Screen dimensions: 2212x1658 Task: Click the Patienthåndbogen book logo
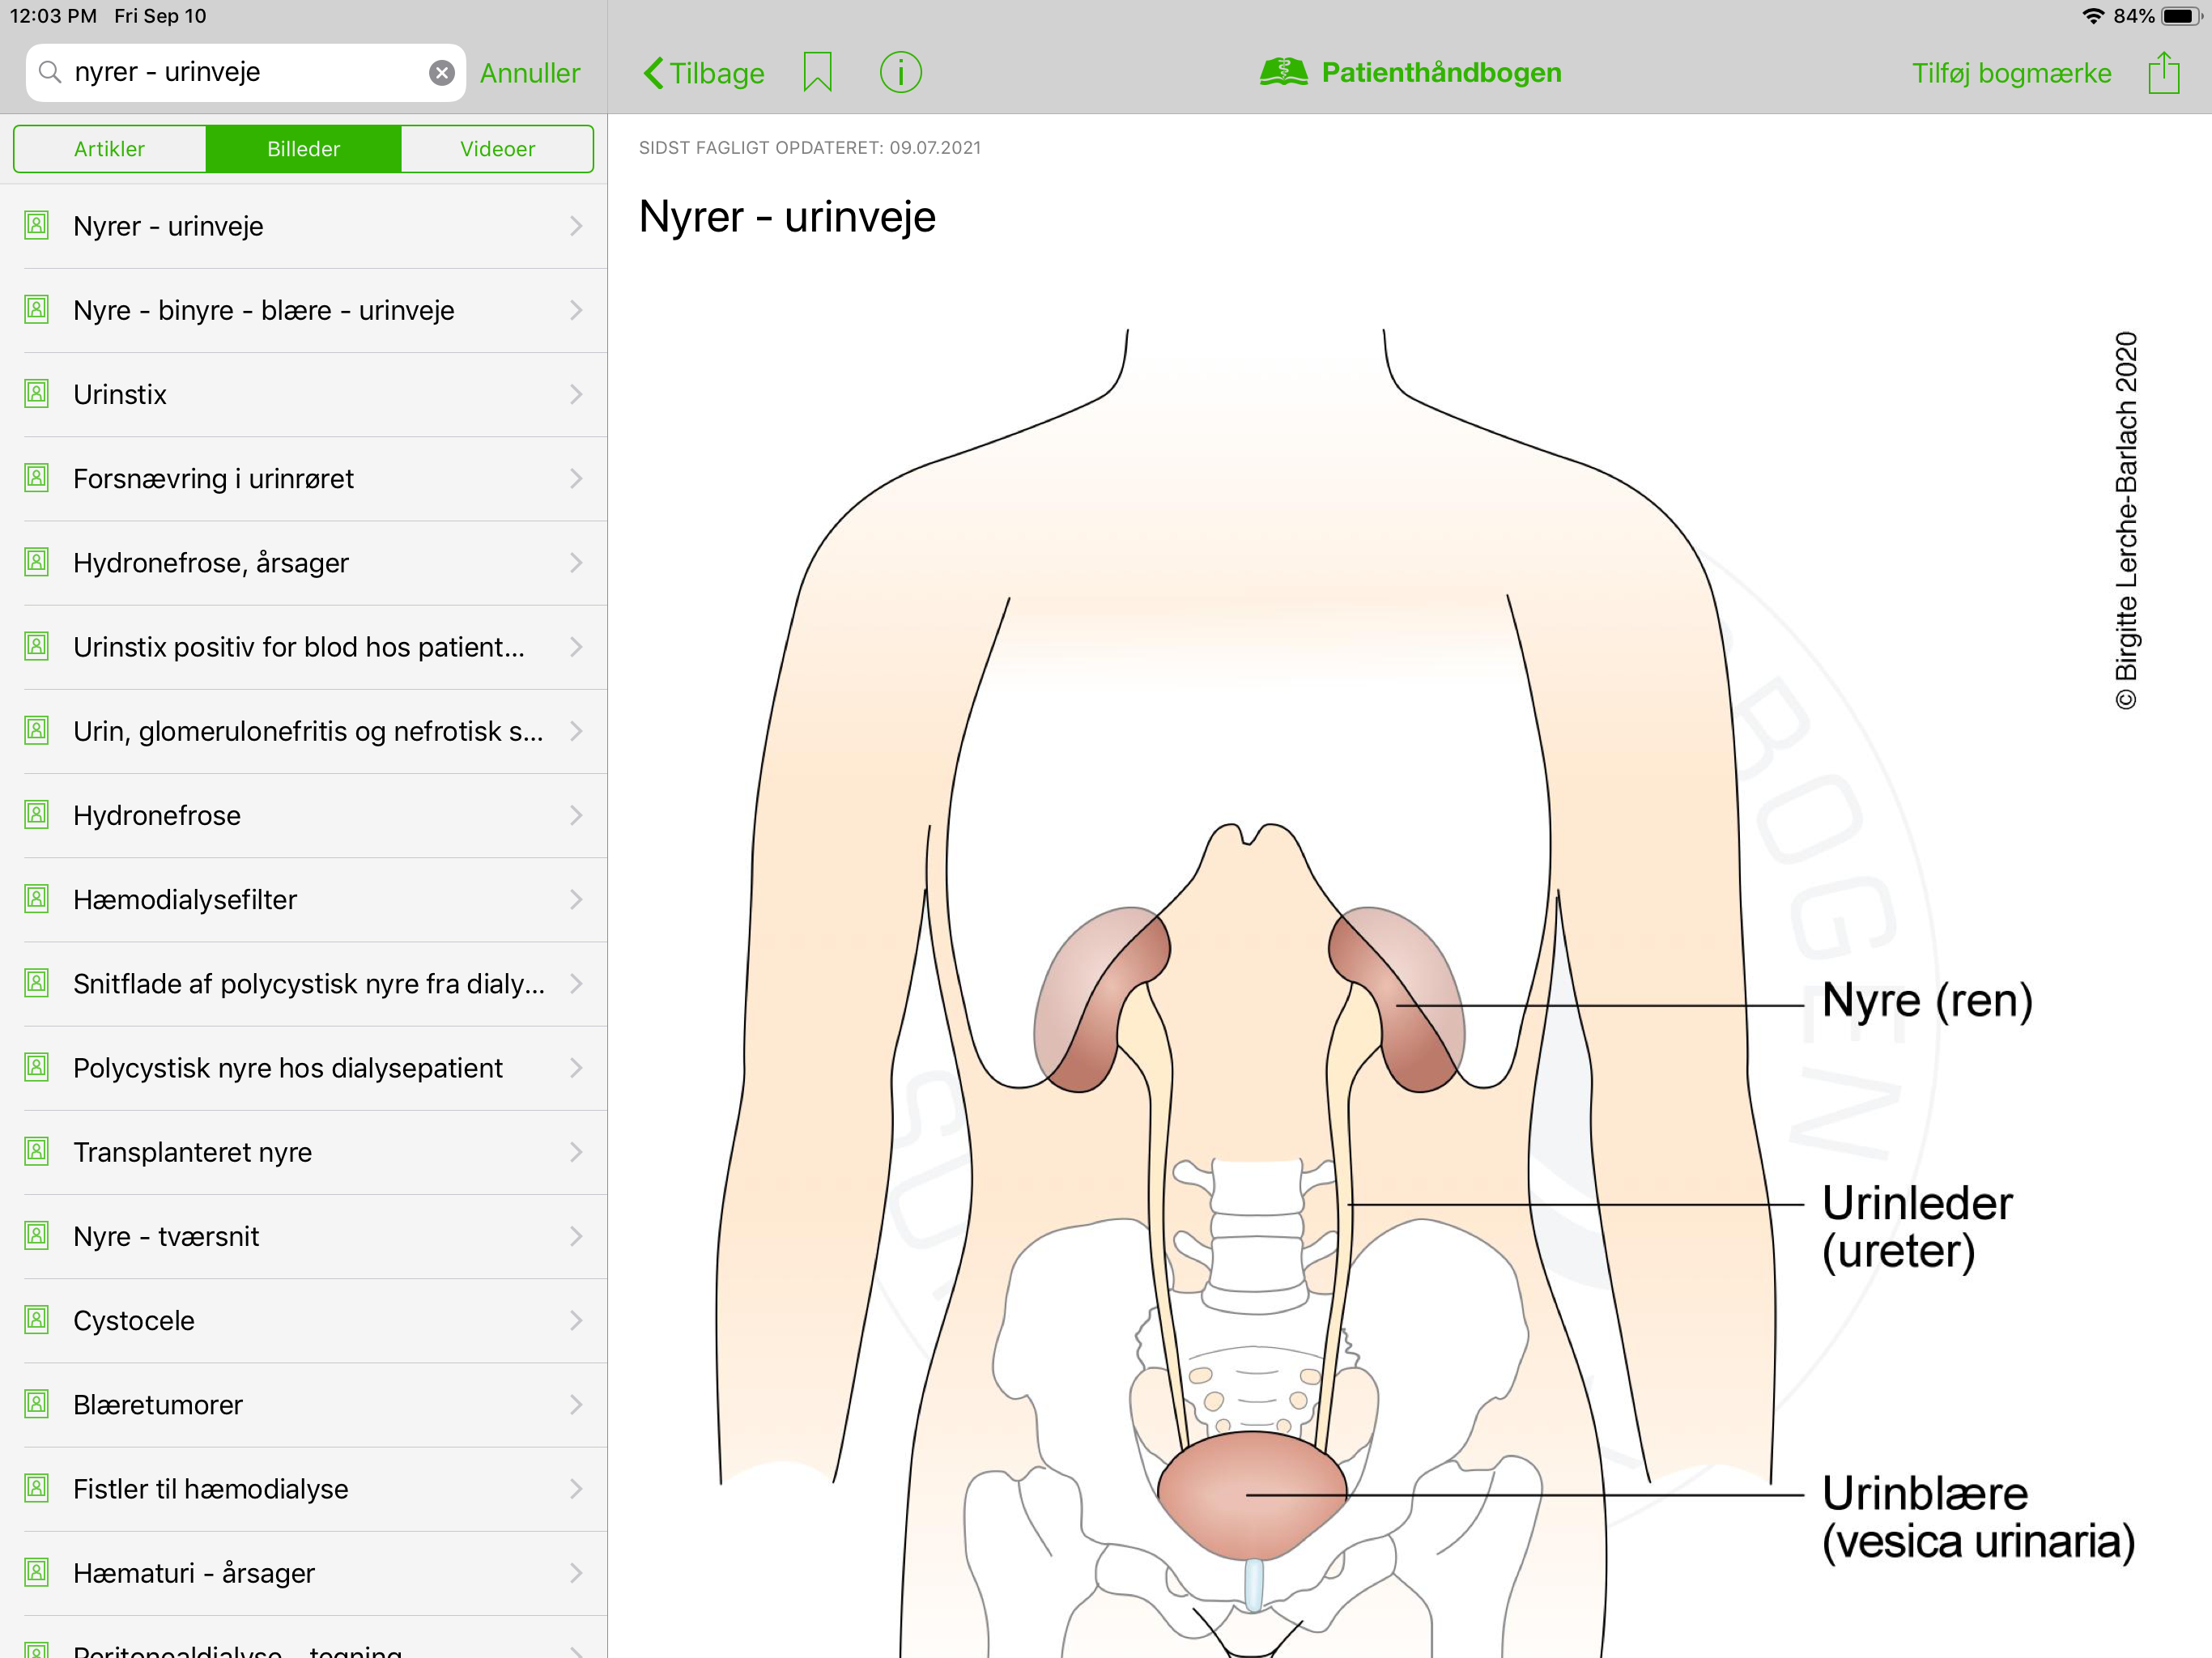tap(1283, 73)
